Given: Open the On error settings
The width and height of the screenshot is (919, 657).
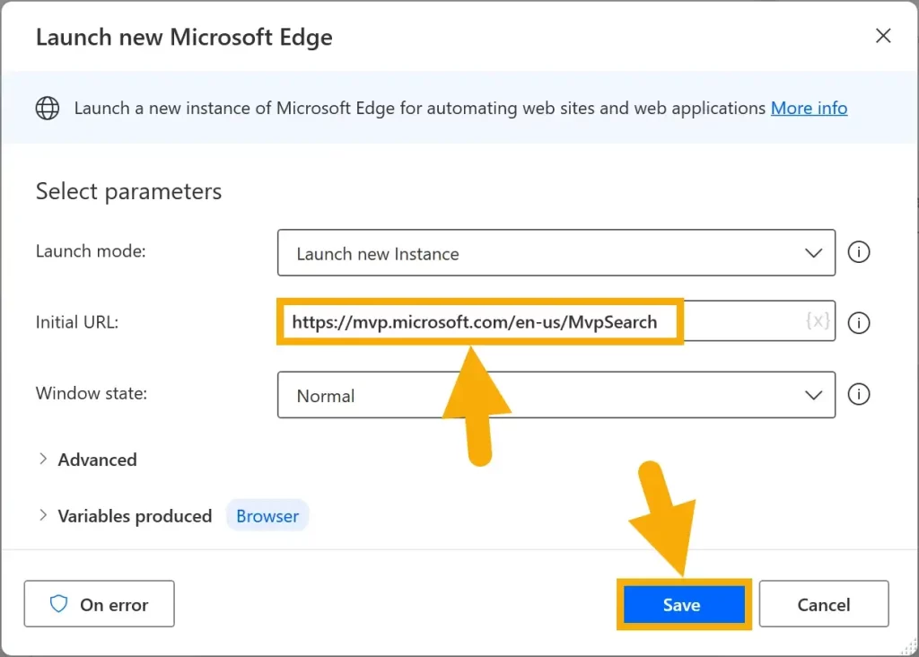Looking at the screenshot, I should click(x=99, y=604).
